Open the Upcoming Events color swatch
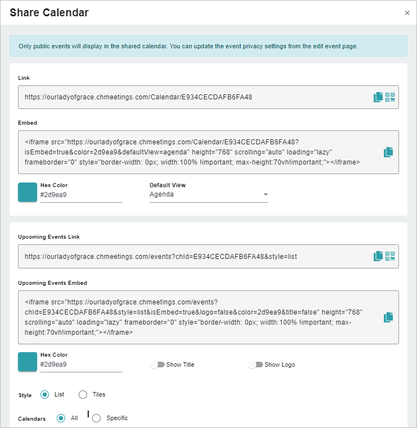Screen dimensions: 417x428 [x=28, y=362]
